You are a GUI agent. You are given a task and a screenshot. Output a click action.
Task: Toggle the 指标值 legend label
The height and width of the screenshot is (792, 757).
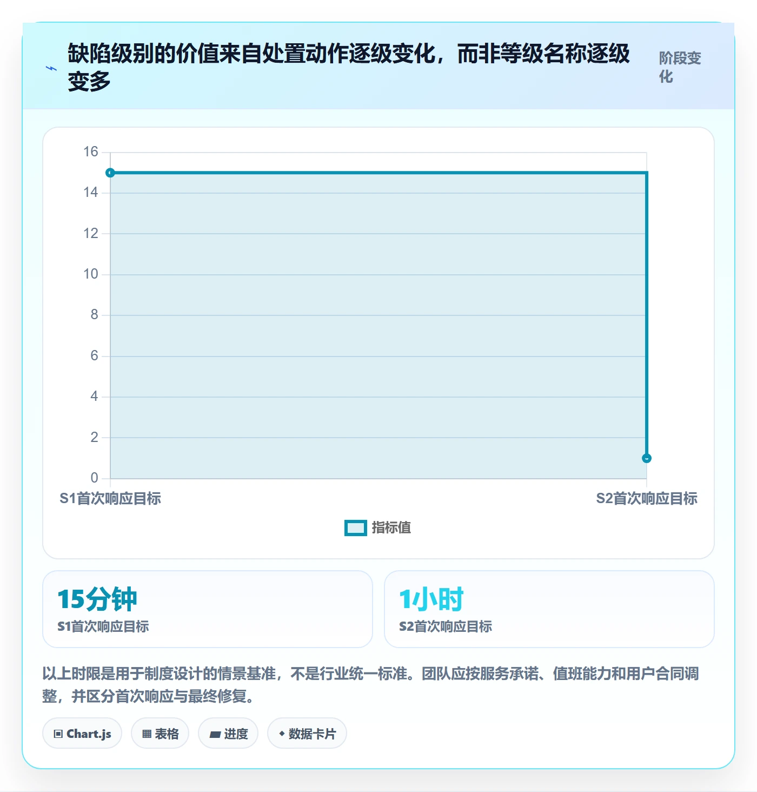pos(391,528)
